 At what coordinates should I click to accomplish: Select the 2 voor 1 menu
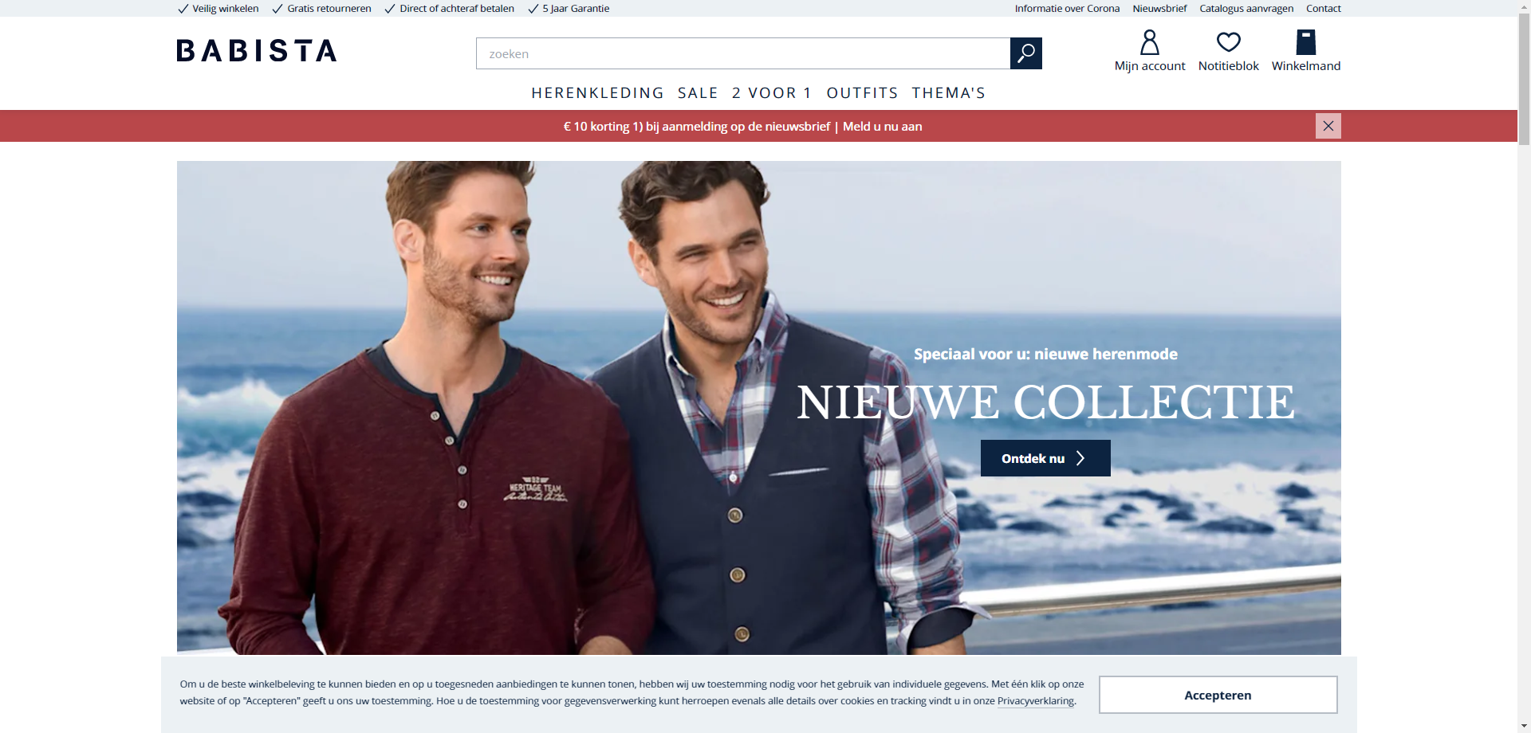(x=772, y=93)
